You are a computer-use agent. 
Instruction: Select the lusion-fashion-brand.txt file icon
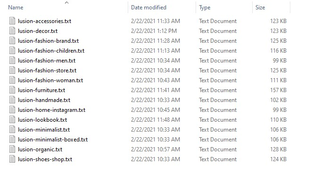coord(12,40)
